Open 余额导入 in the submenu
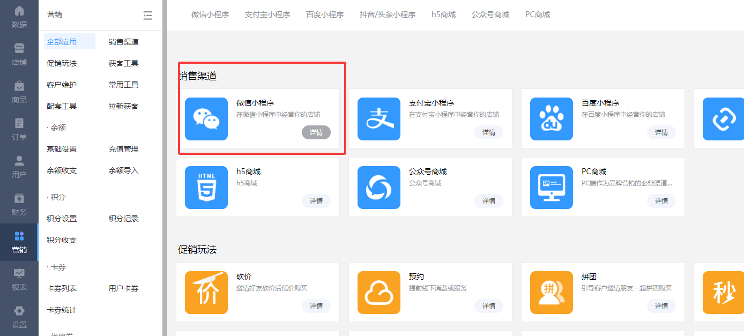 point(123,170)
